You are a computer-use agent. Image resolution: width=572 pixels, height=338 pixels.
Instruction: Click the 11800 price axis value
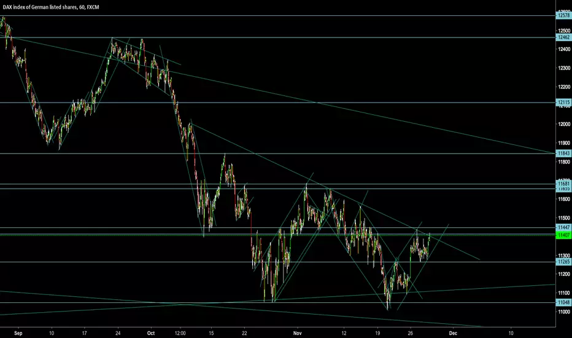pyautogui.click(x=563, y=162)
